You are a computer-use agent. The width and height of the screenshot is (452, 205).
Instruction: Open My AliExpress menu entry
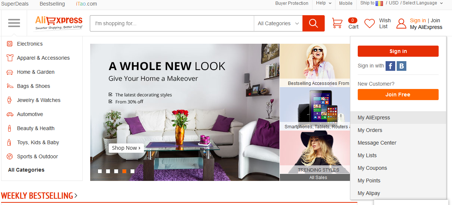[398, 118]
